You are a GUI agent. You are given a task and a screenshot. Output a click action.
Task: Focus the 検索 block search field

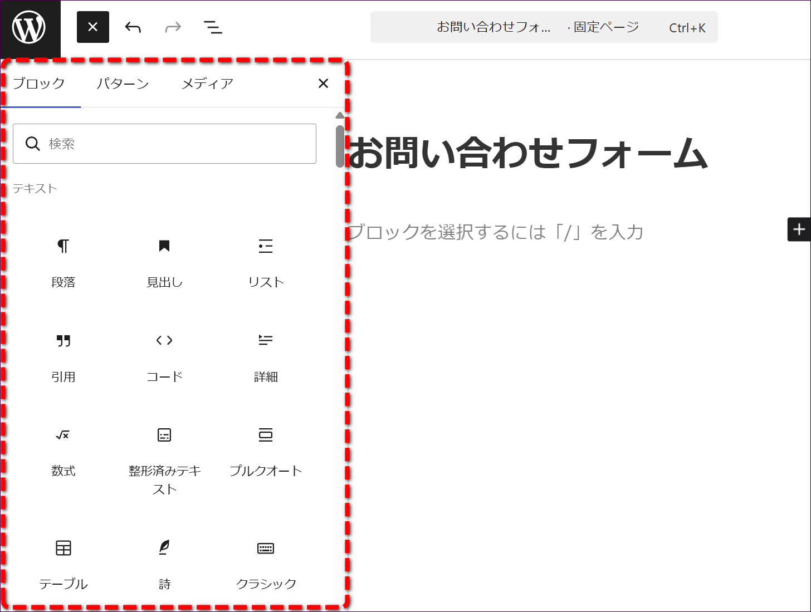165,144
